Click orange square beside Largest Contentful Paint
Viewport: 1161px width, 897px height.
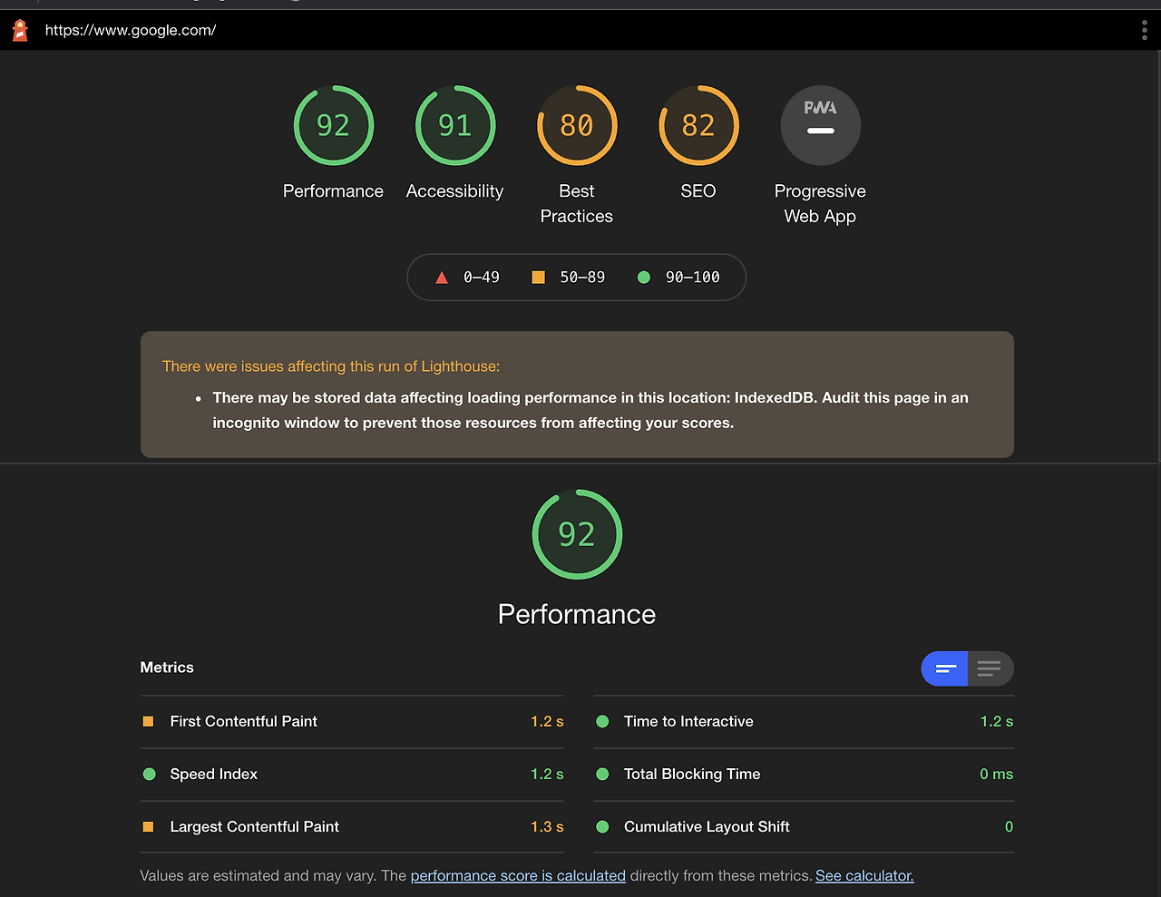pos(148,827)
